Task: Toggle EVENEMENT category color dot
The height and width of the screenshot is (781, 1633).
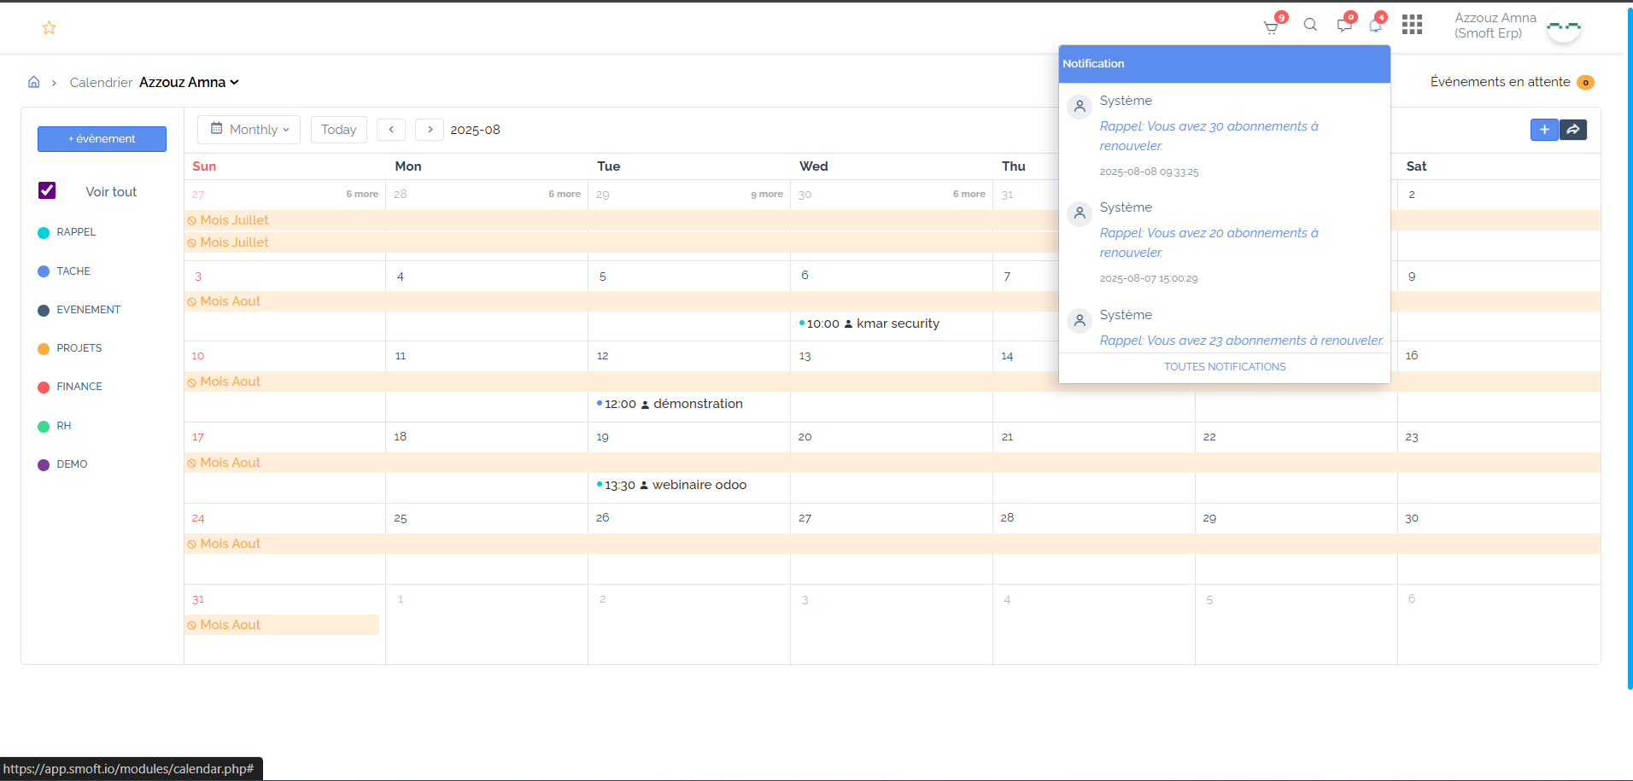Action: [x=44, y=311]
